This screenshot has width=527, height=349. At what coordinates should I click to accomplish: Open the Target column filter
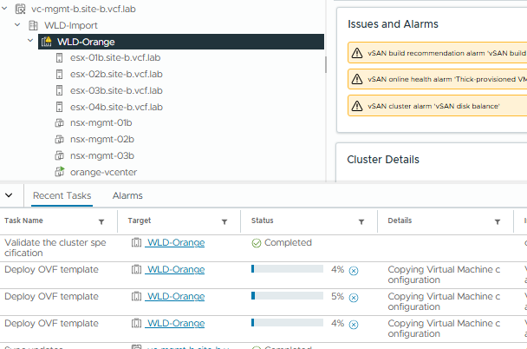pyautogui.click(x=224, y=222)
